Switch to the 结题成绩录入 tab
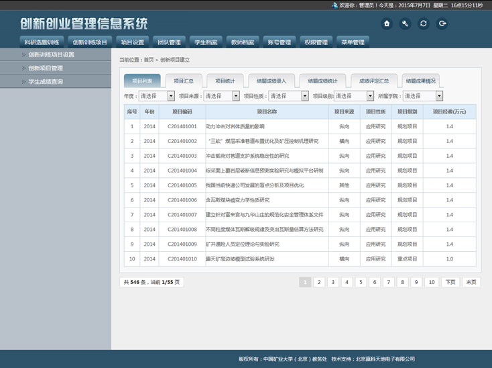 tap(271, 81)
